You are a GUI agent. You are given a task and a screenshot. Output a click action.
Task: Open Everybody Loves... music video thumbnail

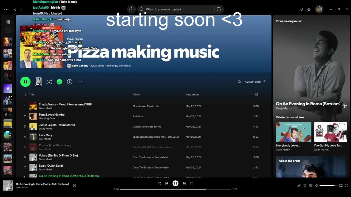coord(293,132)
